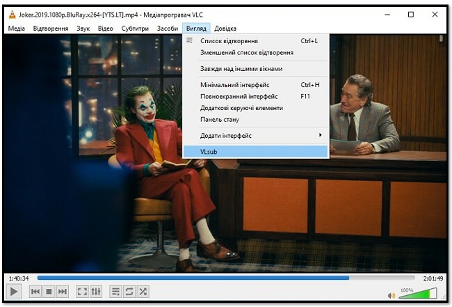This screenshot has width=452, height=307.
Task: Toggle Додаткові керуючі елементи
Action: pos(256,108)
